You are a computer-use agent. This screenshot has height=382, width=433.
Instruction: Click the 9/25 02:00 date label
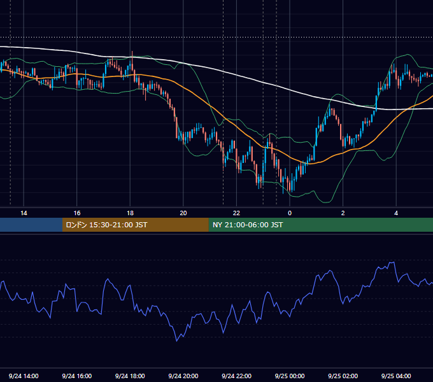[343, 376]
